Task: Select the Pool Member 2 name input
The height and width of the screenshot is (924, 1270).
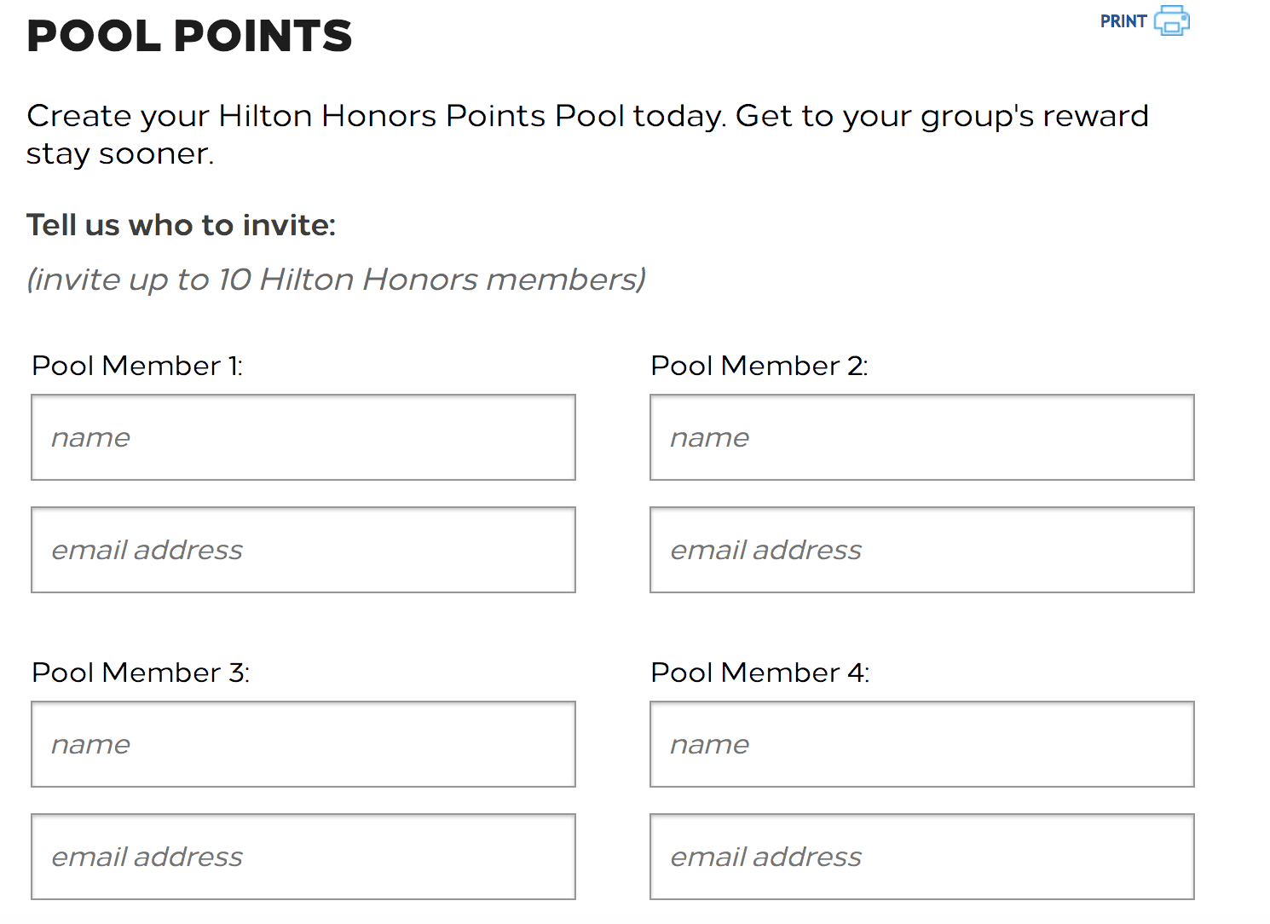Action: [x=921, y=437]
